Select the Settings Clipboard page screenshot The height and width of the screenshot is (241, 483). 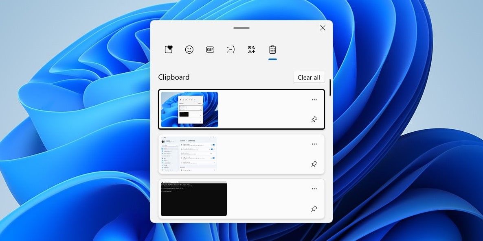coord(241,154)
